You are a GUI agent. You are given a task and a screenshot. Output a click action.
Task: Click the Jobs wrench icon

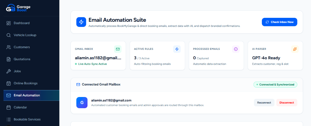tap(9, 71)
